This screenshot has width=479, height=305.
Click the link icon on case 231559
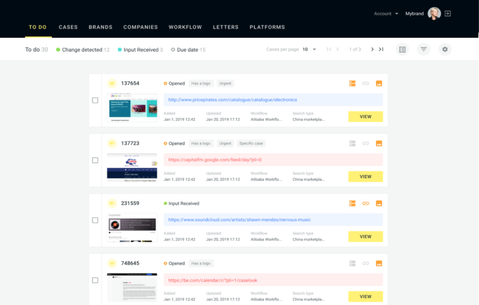[366, 203]
